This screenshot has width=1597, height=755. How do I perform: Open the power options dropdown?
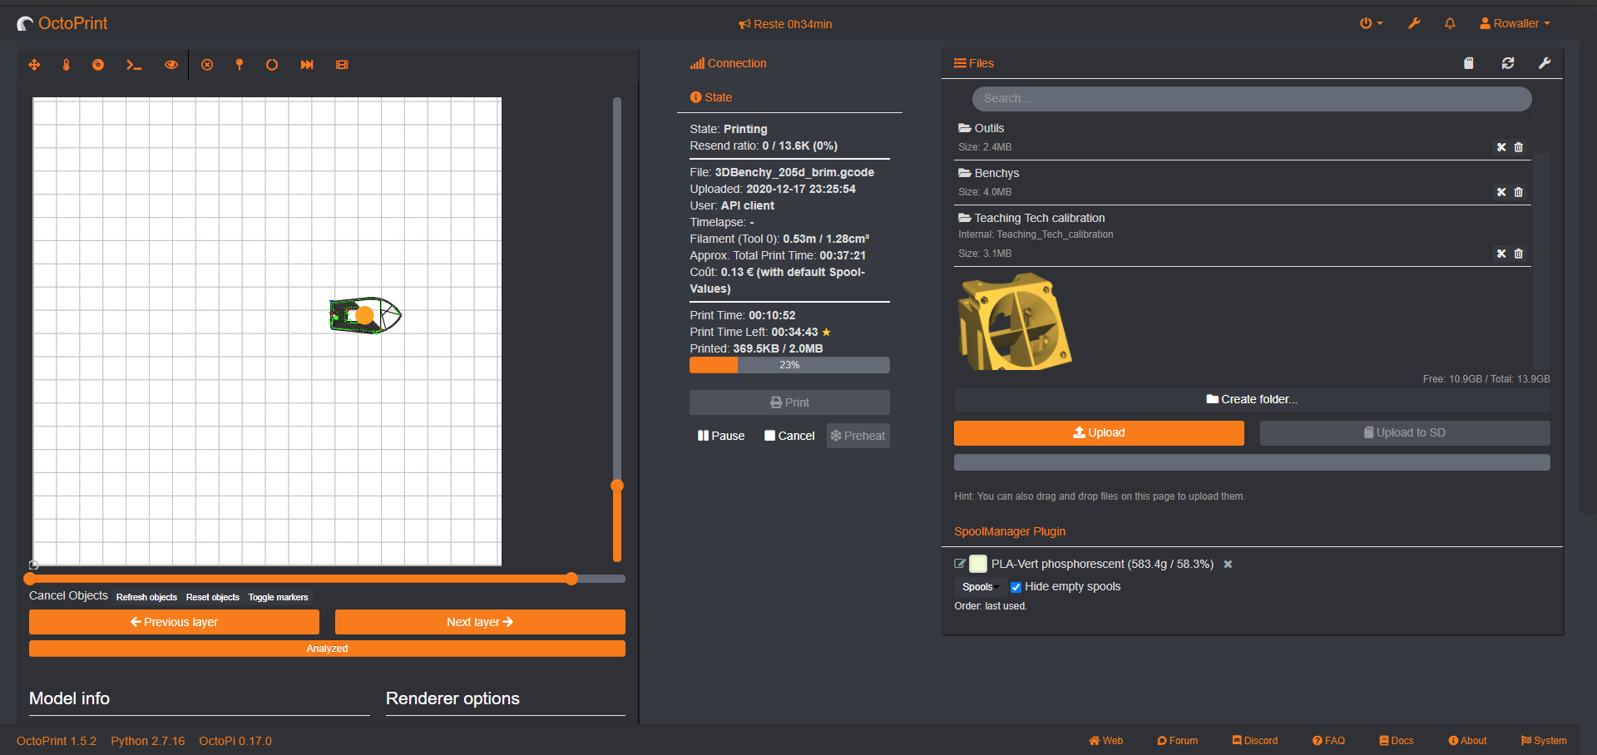click(x=1370, y=22)
